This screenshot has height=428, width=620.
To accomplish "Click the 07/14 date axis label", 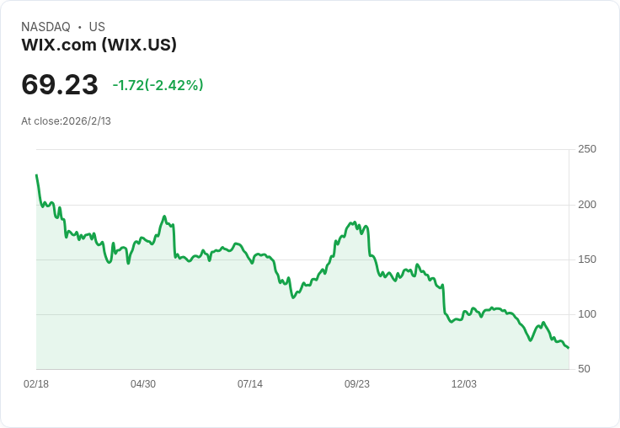I will [250, 383].
